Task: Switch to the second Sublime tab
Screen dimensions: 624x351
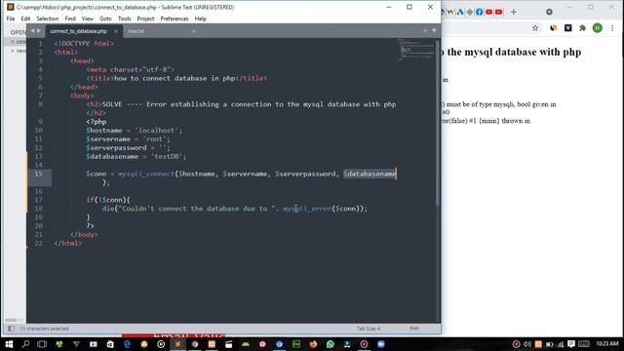Action: click(x=136, y=31)
